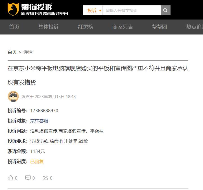Like the complaint with thumbs-up icon
The width and height of the screenshot is (203, 190).
click(10, 178)
